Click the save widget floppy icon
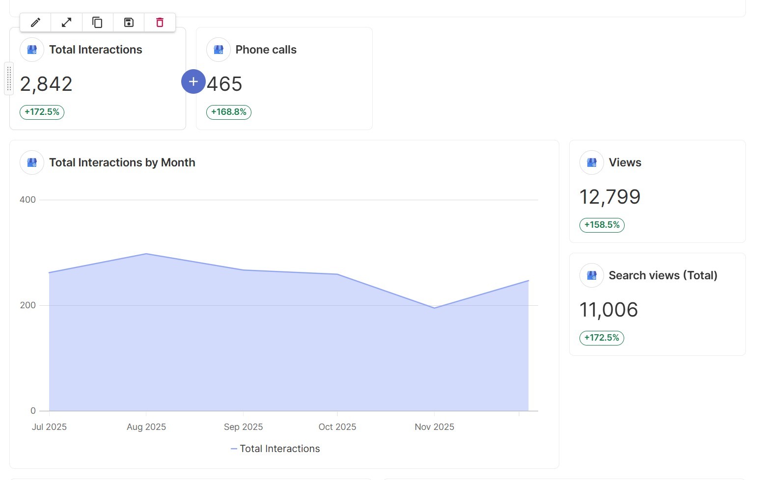 (129, 23)
